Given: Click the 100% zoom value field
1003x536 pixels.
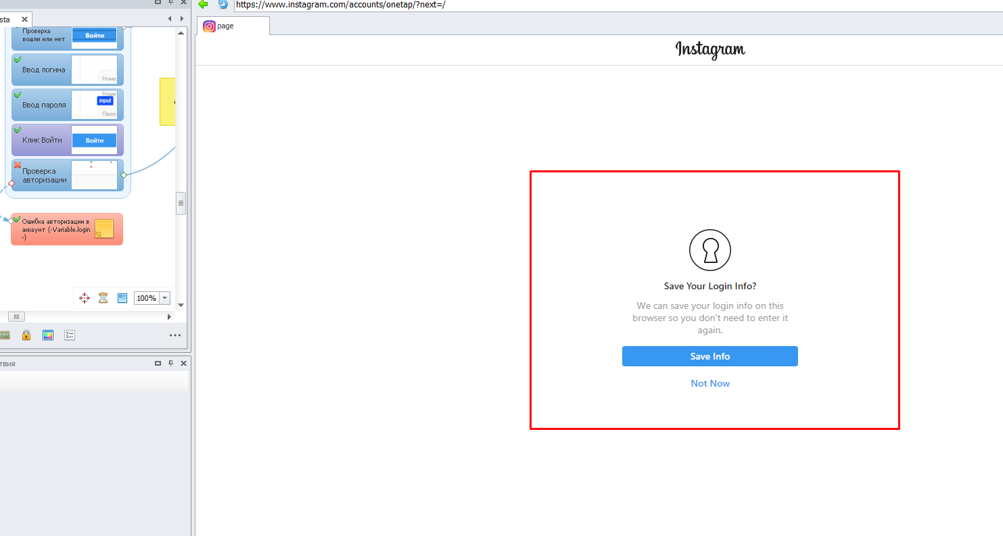Looking at the screenshot, I should tap(146, 298).
